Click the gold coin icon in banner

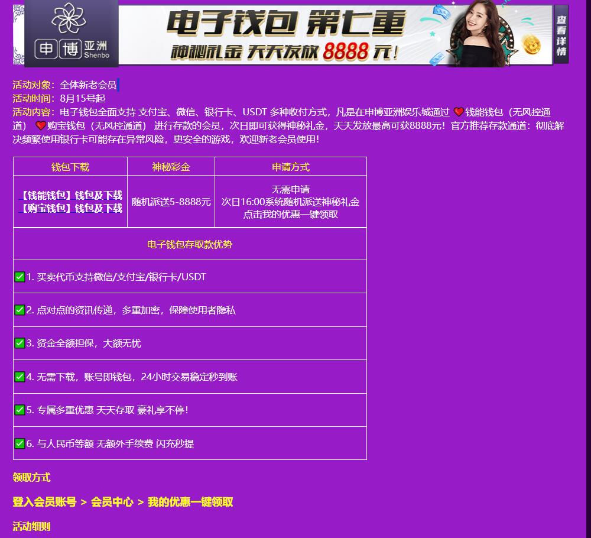pyautogui.click(x=532, y=44)
